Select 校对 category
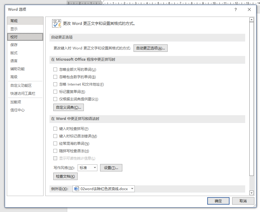 (25, 37)
